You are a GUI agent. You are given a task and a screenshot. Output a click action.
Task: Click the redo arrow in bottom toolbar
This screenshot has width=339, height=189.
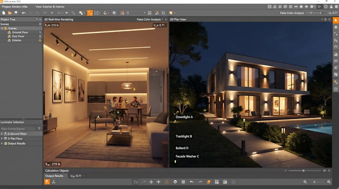(x=200, y=182)
